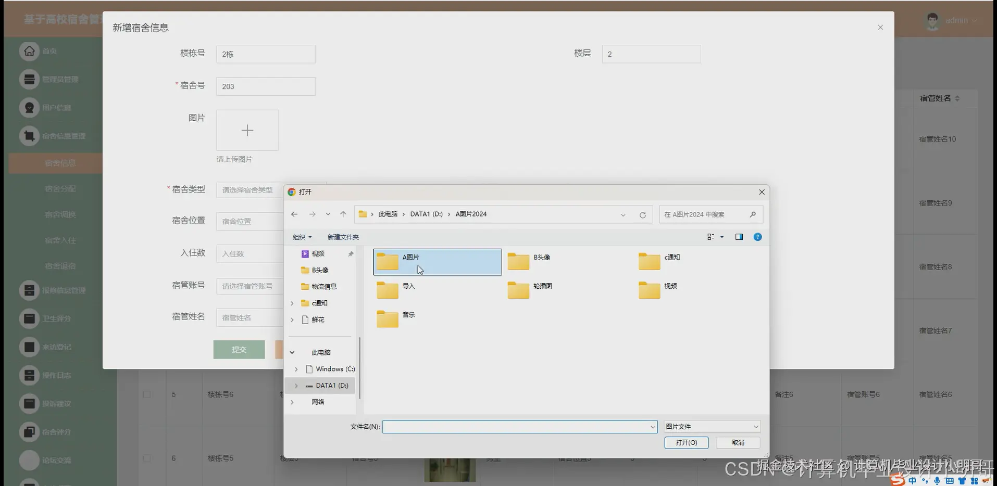Select the 宿舍分配 submenu item
Viewport: 997px width, 486px height.
click(x=60, y=189)
